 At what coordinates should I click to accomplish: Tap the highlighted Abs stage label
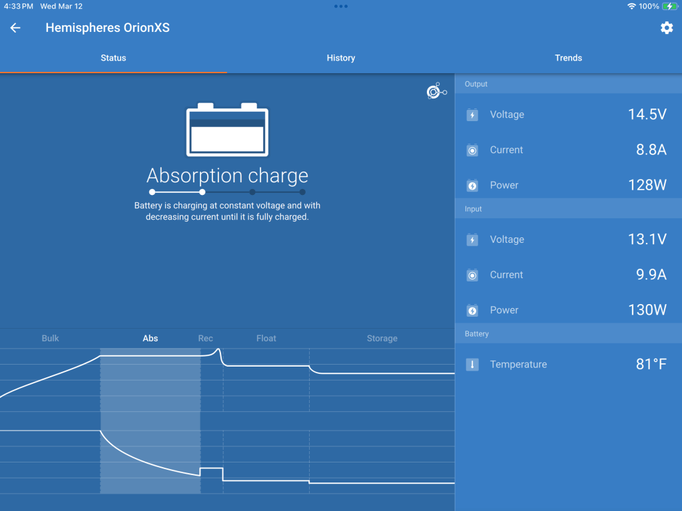pos(151,338)
